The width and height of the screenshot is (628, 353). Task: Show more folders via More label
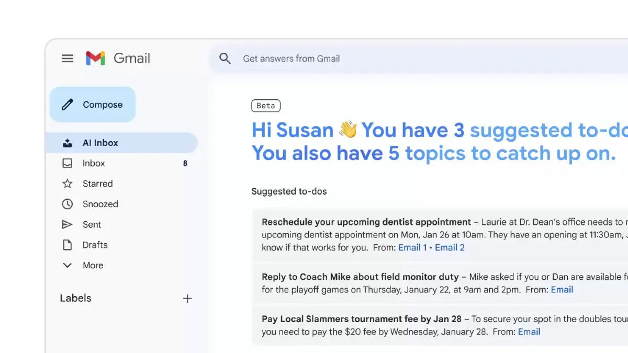click(x=93, y=265)
